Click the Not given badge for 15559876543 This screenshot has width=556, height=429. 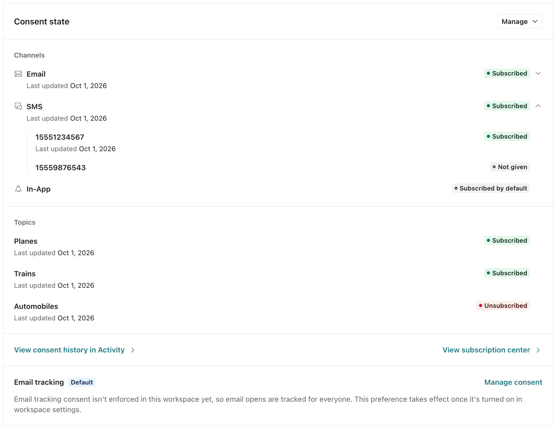click(x=510, y=167)
